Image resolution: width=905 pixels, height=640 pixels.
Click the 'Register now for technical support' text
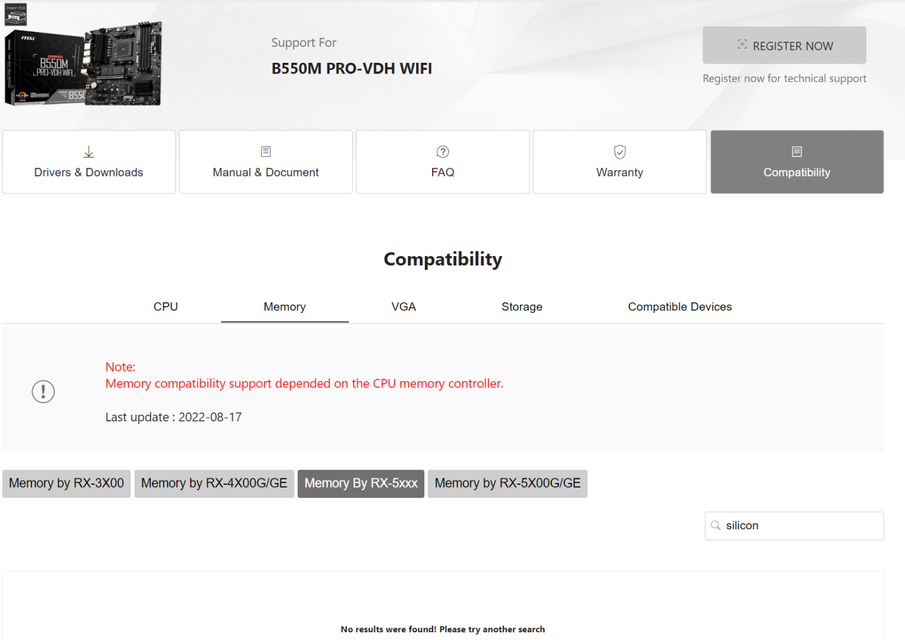tap(785, 78)
